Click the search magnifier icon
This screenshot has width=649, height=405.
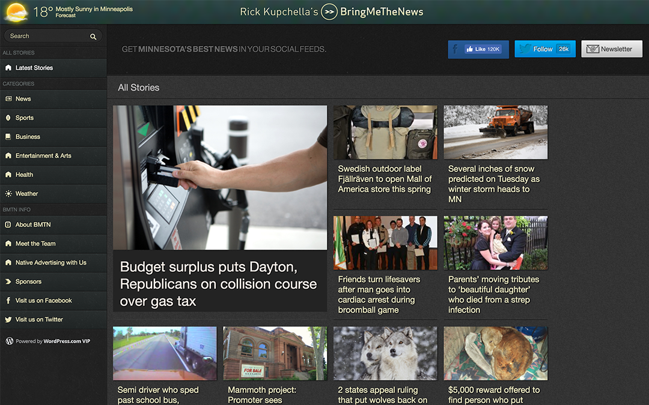click(x=93, y=37)
